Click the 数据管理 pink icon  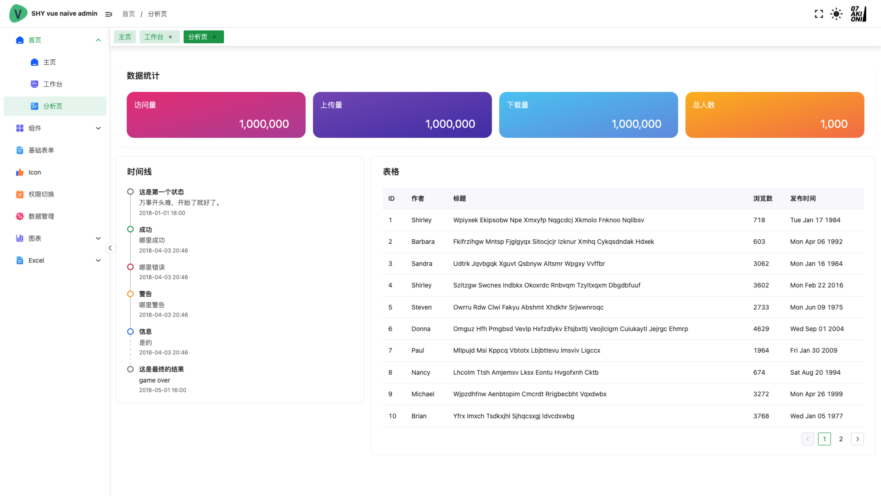click(x=20, y=216)
